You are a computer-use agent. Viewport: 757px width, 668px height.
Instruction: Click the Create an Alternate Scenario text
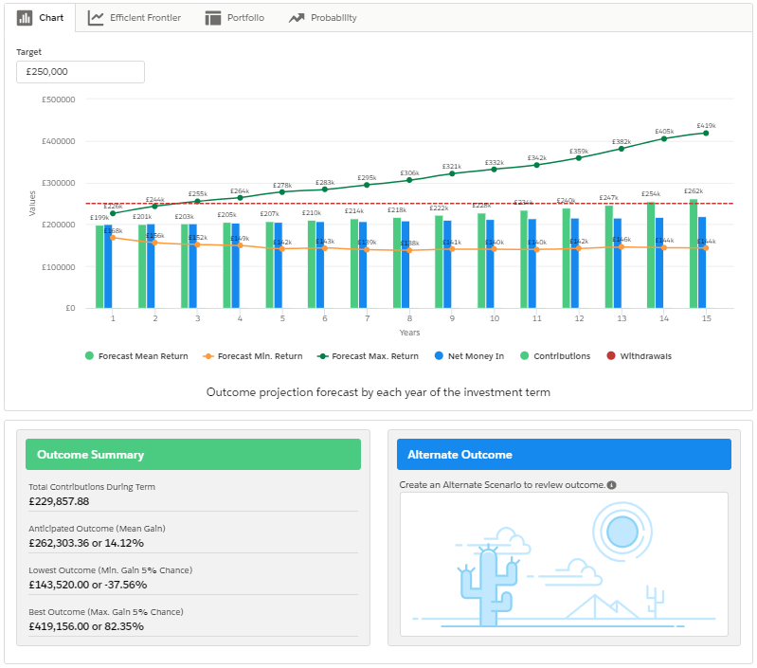coord(502,485)
